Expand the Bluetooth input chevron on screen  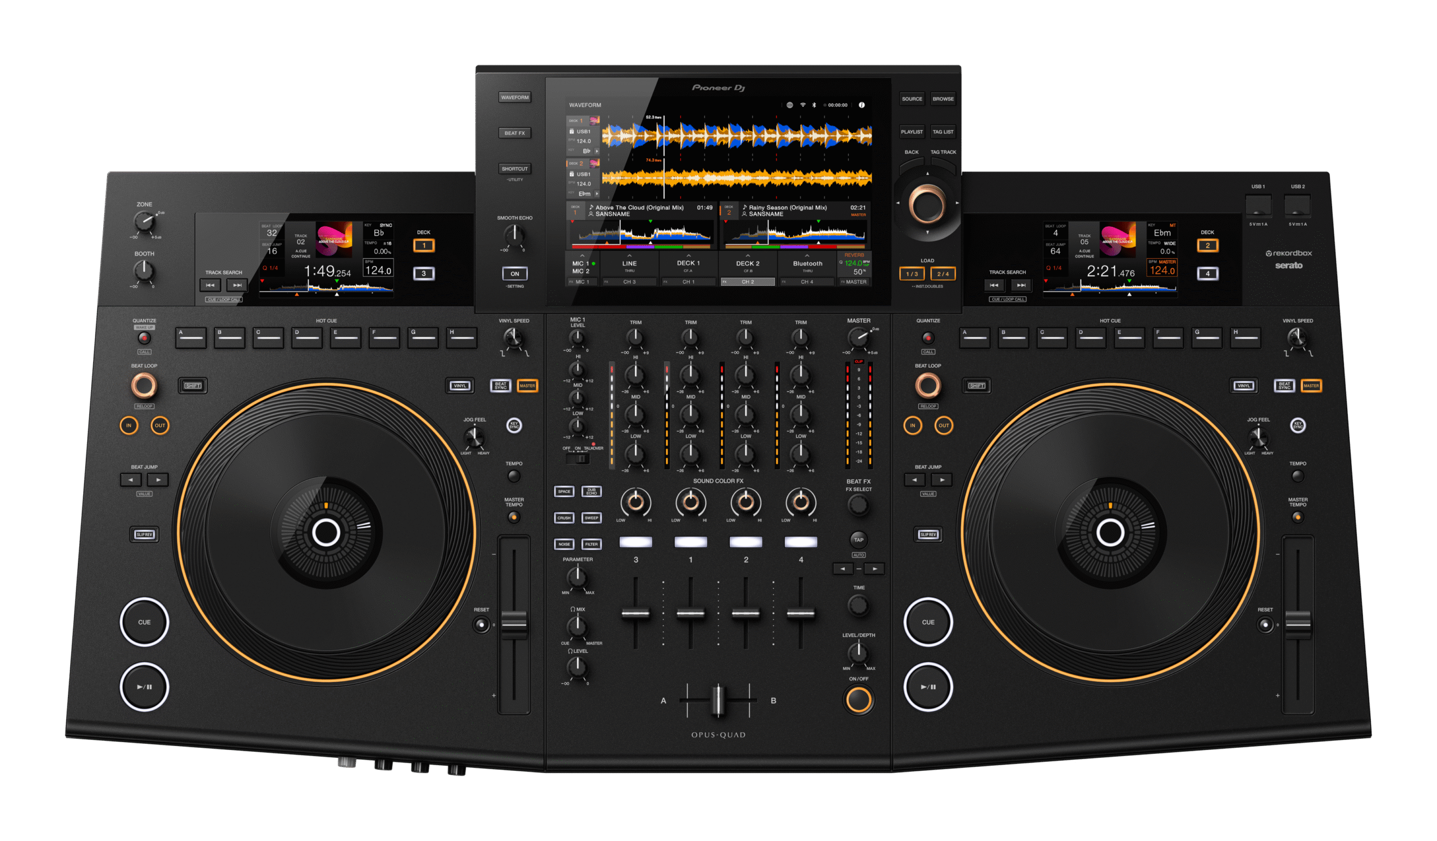[807, 256]
